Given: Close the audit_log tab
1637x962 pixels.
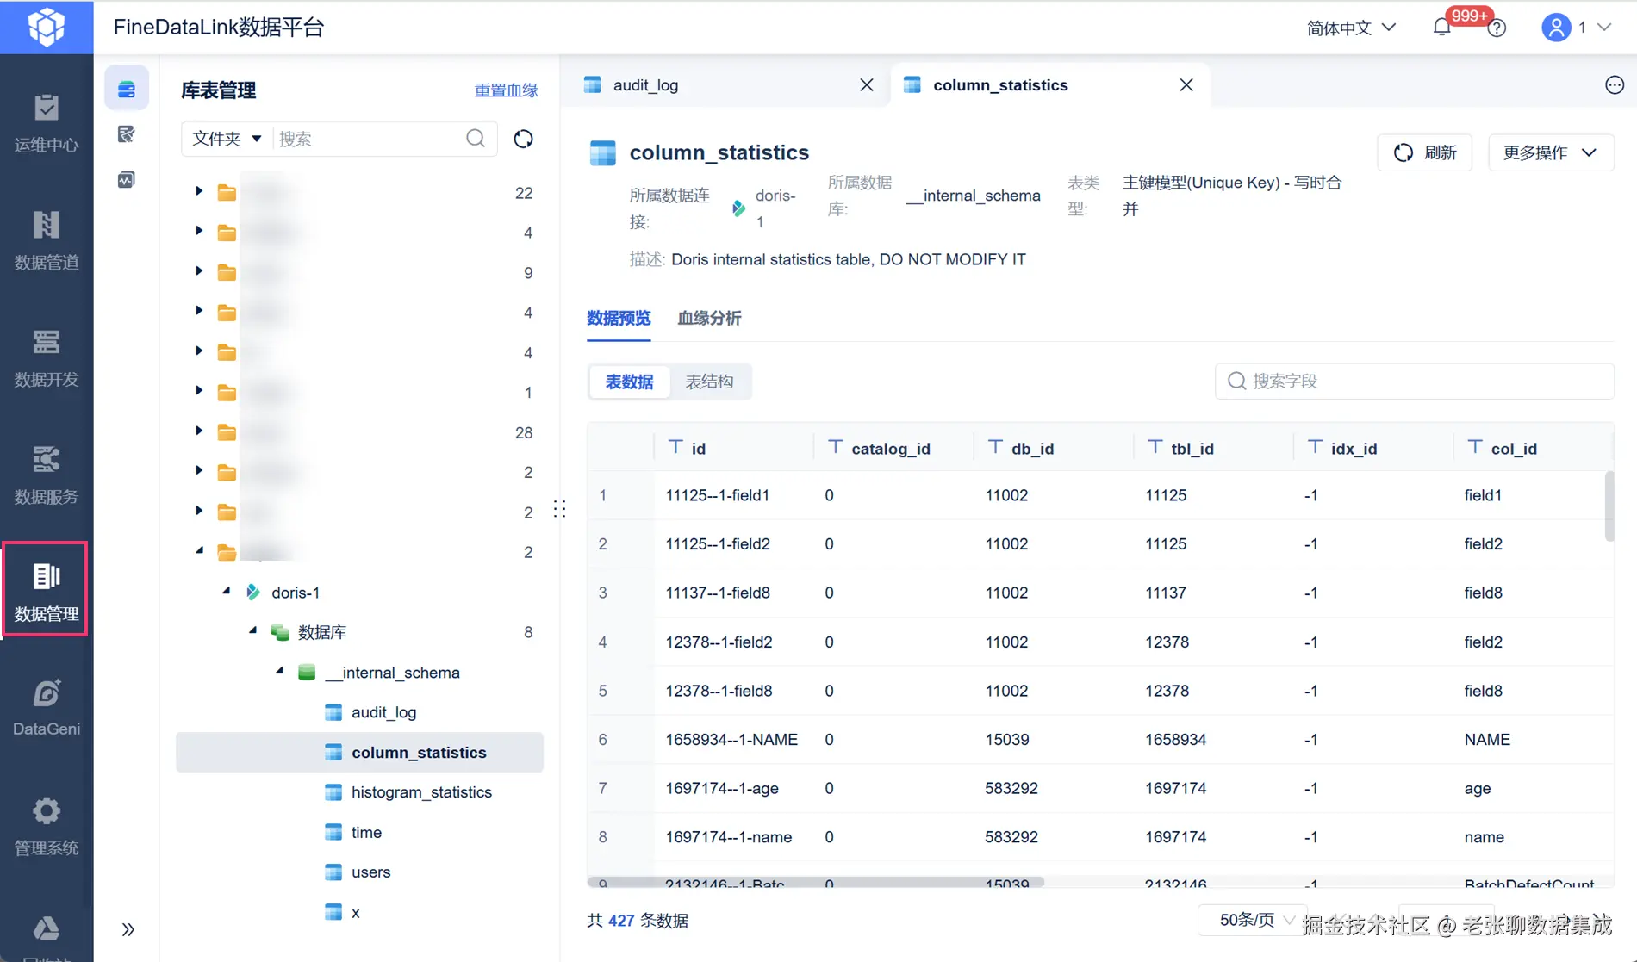Looking at the screenshot, I should [867, 84].
